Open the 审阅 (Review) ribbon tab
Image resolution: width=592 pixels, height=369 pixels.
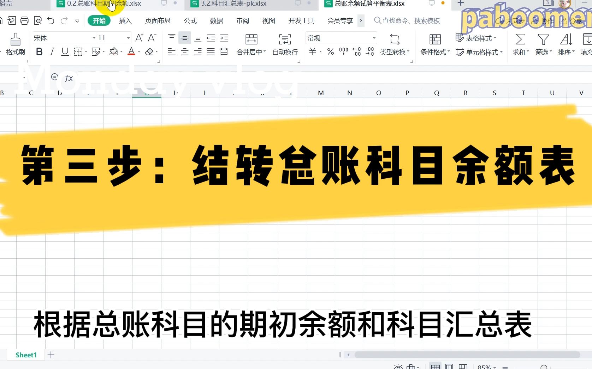[x=243, y=21]
